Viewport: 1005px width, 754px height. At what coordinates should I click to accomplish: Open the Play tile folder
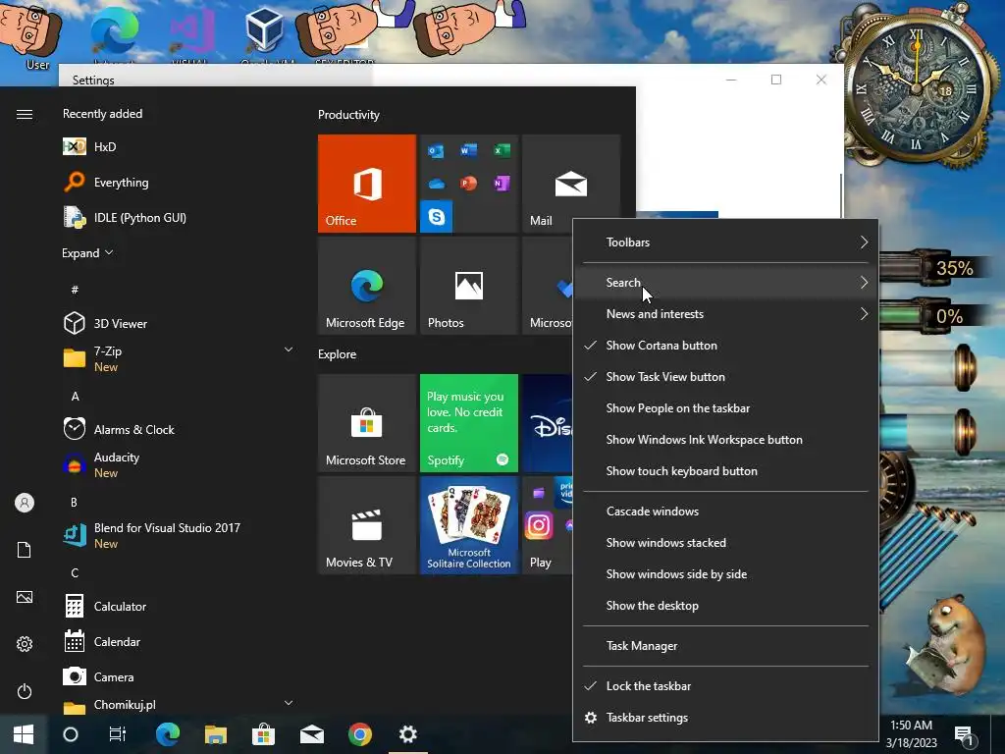[x=548, y=525]
